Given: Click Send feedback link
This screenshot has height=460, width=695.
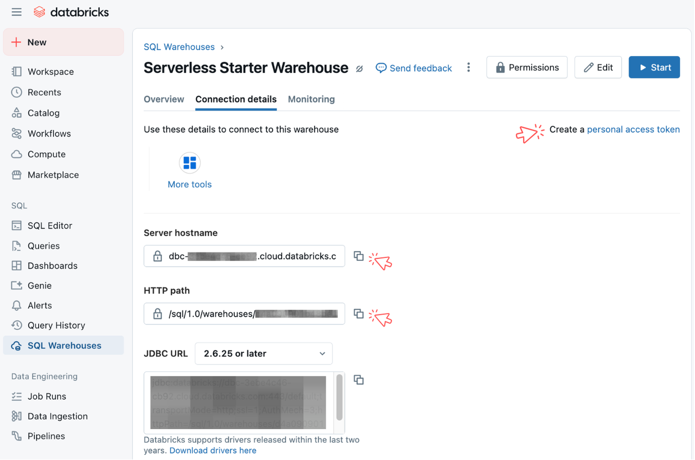Looking at the screenshot, I should (x=414, y=68).
